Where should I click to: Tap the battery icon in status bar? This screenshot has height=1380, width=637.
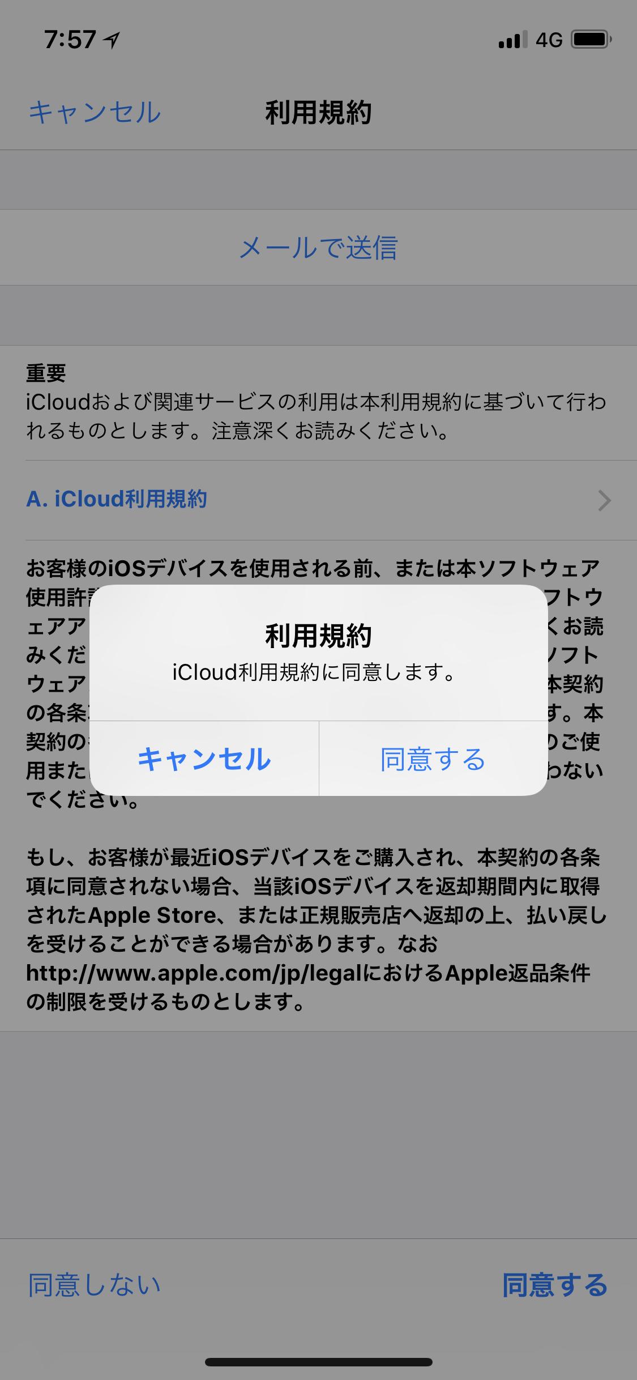pos(591,40)
